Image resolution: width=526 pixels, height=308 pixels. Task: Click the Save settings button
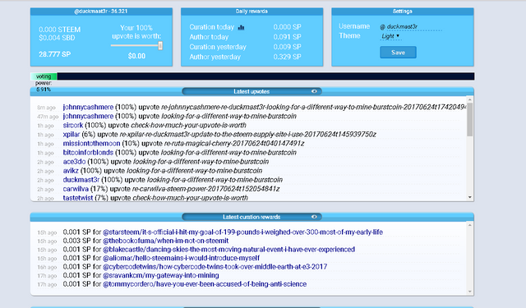(398, 53)
